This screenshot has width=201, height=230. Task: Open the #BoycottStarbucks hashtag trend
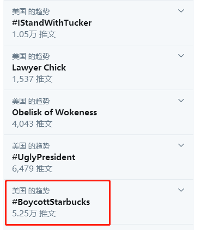click(51, 202)
